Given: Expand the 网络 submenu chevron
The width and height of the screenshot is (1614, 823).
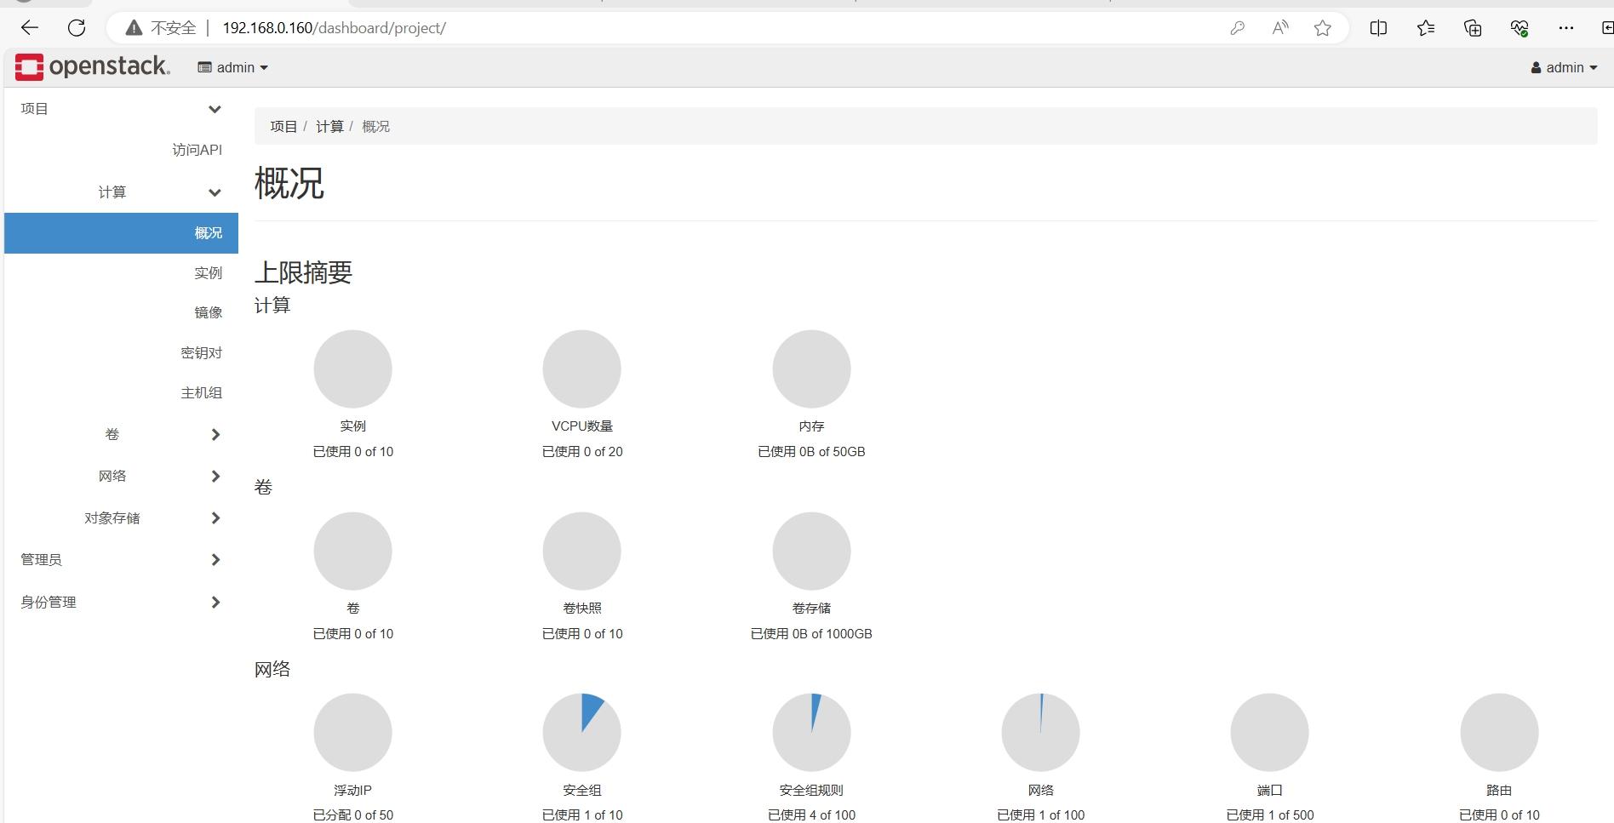Looking at the screenshot, I should click(x=215, y=477).
